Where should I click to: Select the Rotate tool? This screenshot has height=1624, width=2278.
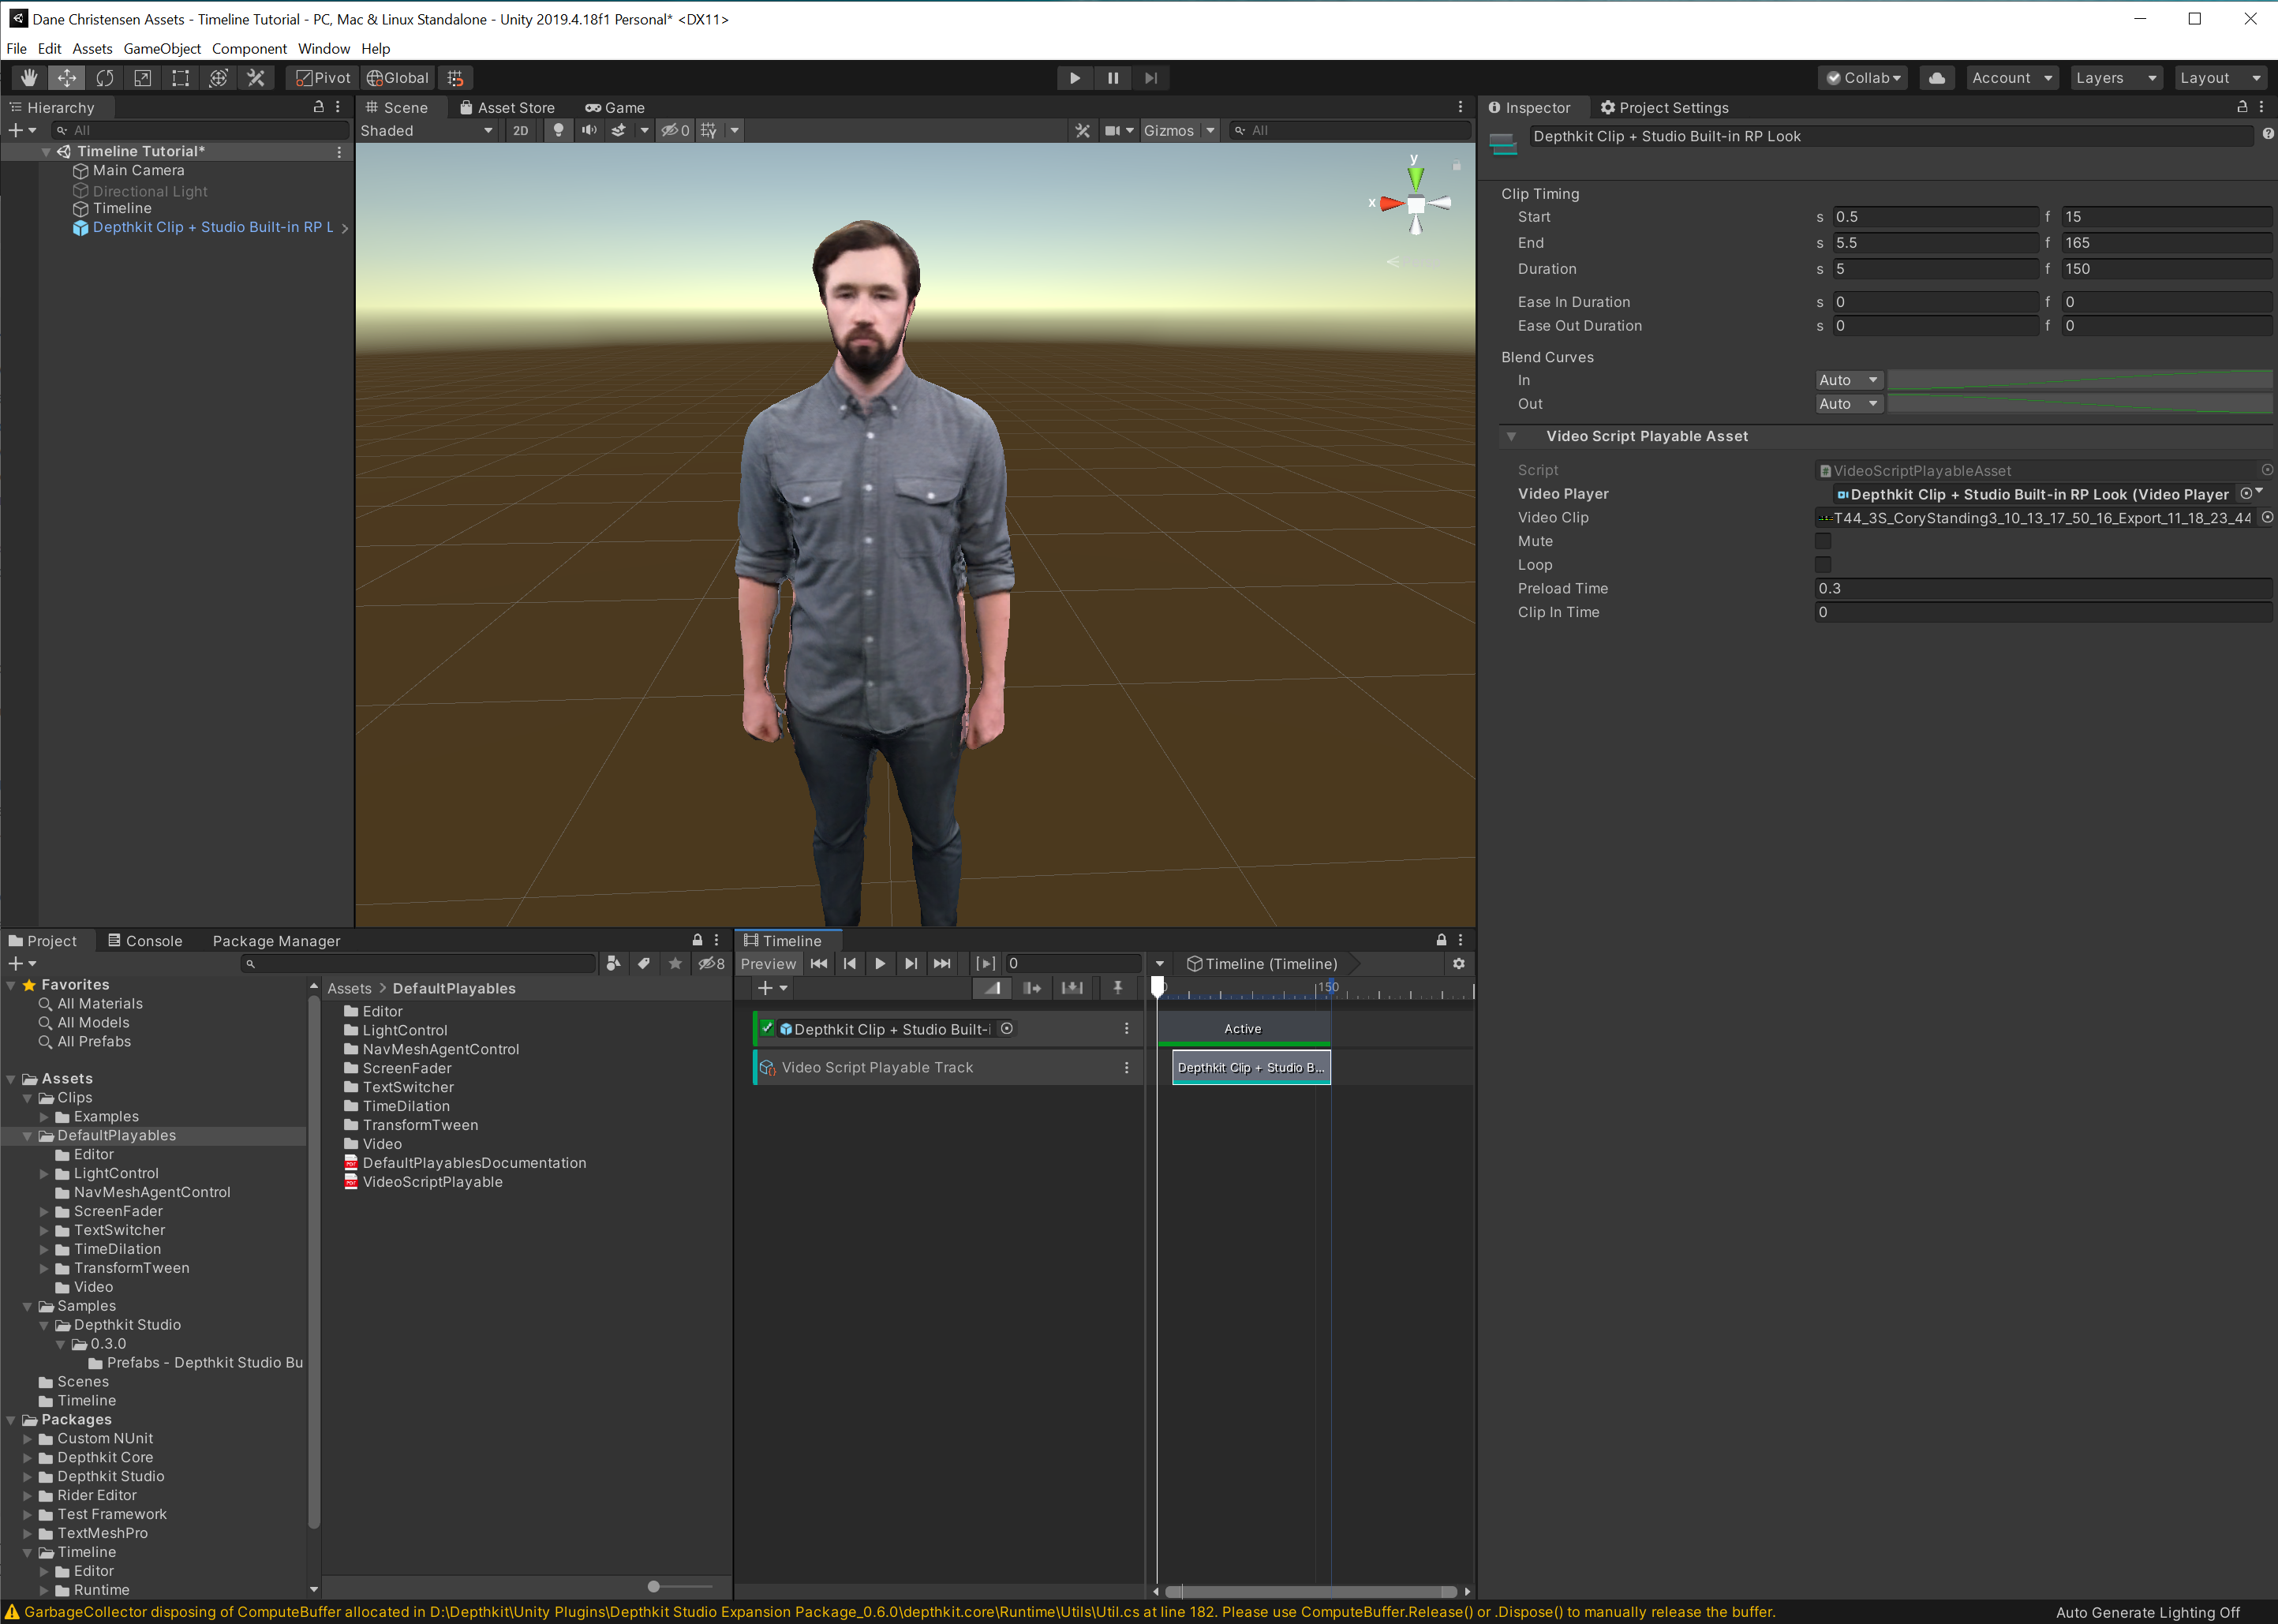tap(104, 78)
